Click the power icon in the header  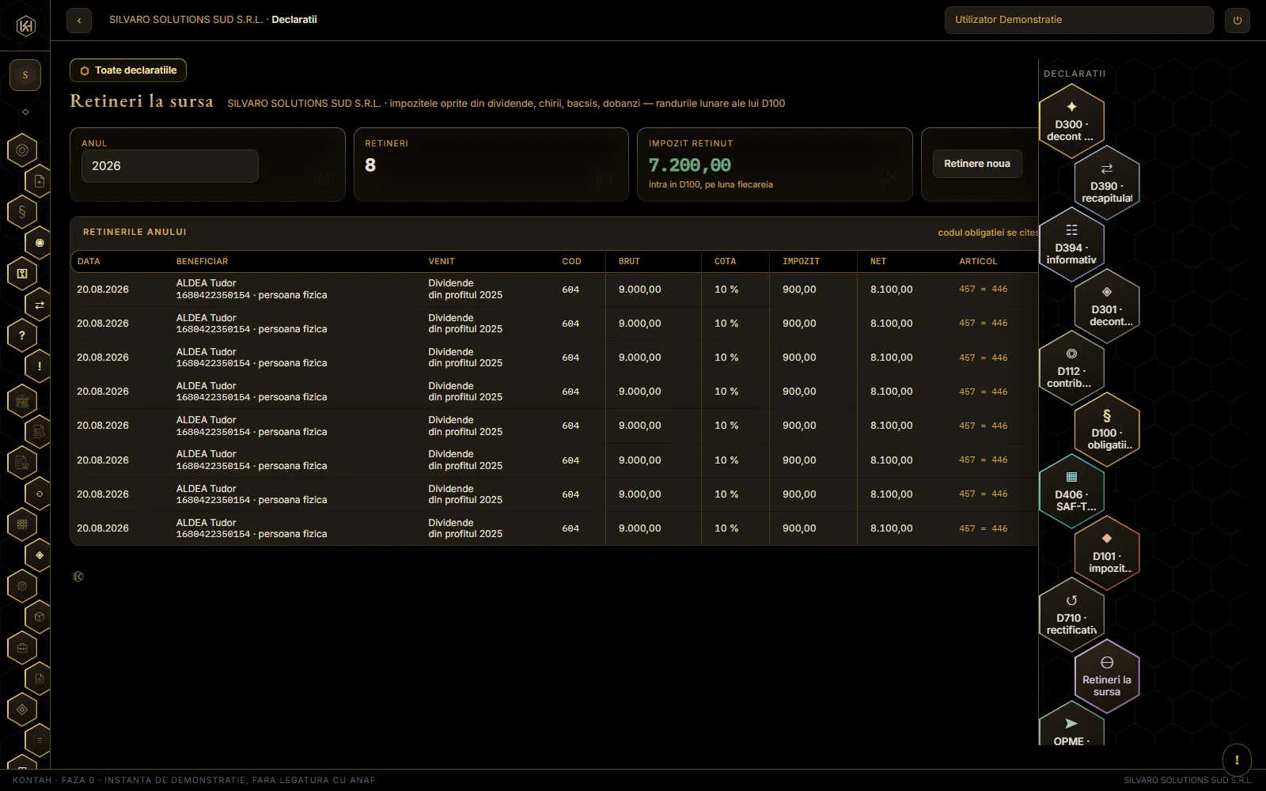coord(1238,21)
